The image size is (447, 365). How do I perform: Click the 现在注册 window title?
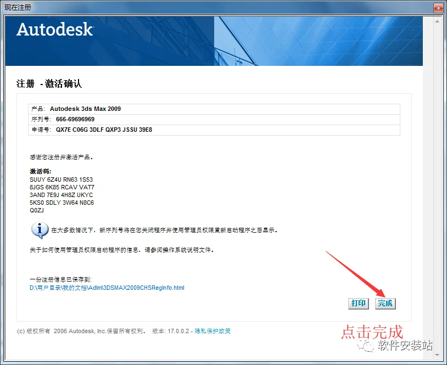click(x=18, y=7)
